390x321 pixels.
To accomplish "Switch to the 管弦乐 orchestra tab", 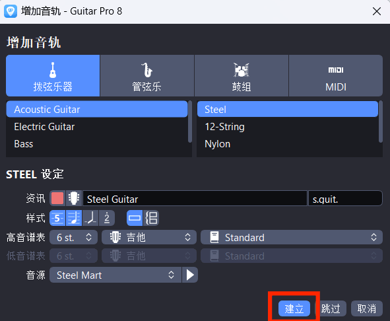I will click(146, 76).
